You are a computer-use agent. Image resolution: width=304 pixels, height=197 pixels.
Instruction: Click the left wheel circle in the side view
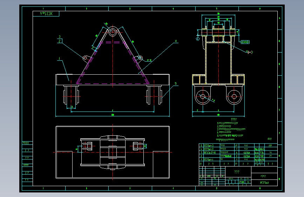pyautogui.click(x=203, y=96)
